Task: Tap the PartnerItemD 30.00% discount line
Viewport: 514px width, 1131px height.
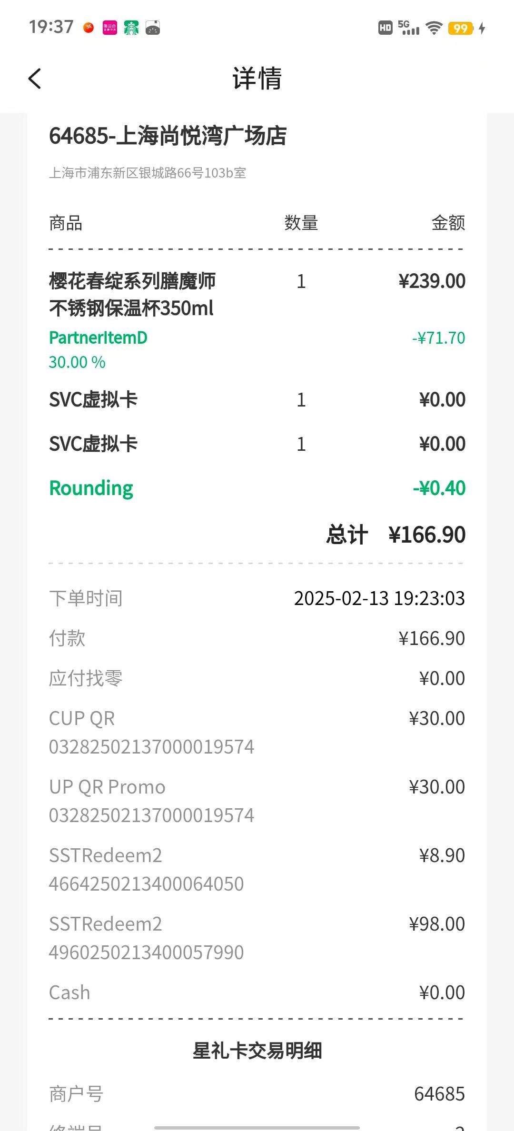Action: [257, 350]
